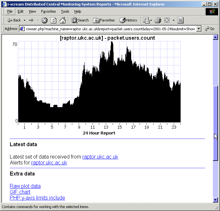
Task: Click the vertical scrollbar thumb
Action: tap(215, 123)
